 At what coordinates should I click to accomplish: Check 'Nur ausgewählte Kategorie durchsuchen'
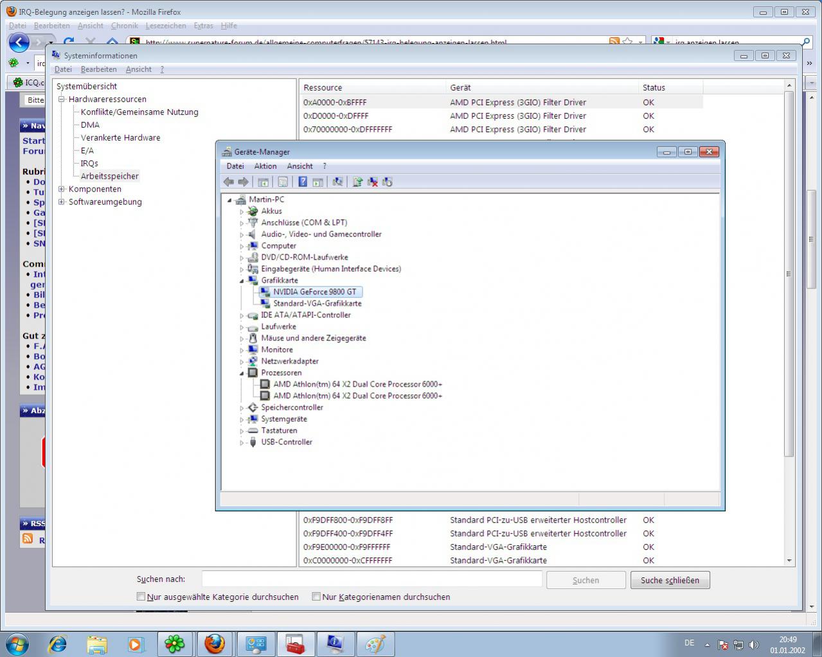click(x=141, y=597)
